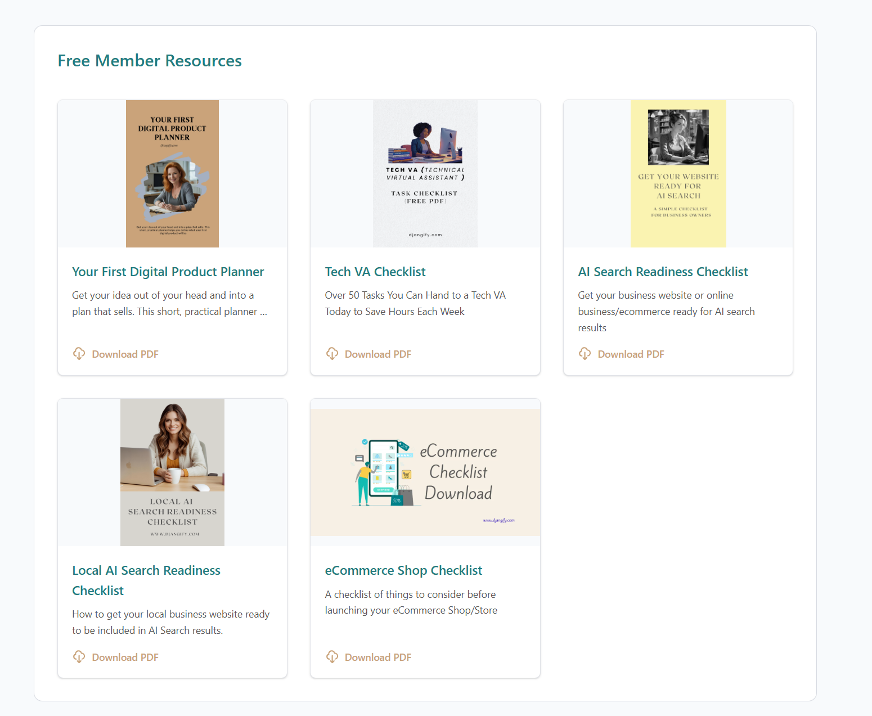Click the Tech VA Checklist cover image
This screenshot has width=872, height=716.
(425, 173)
